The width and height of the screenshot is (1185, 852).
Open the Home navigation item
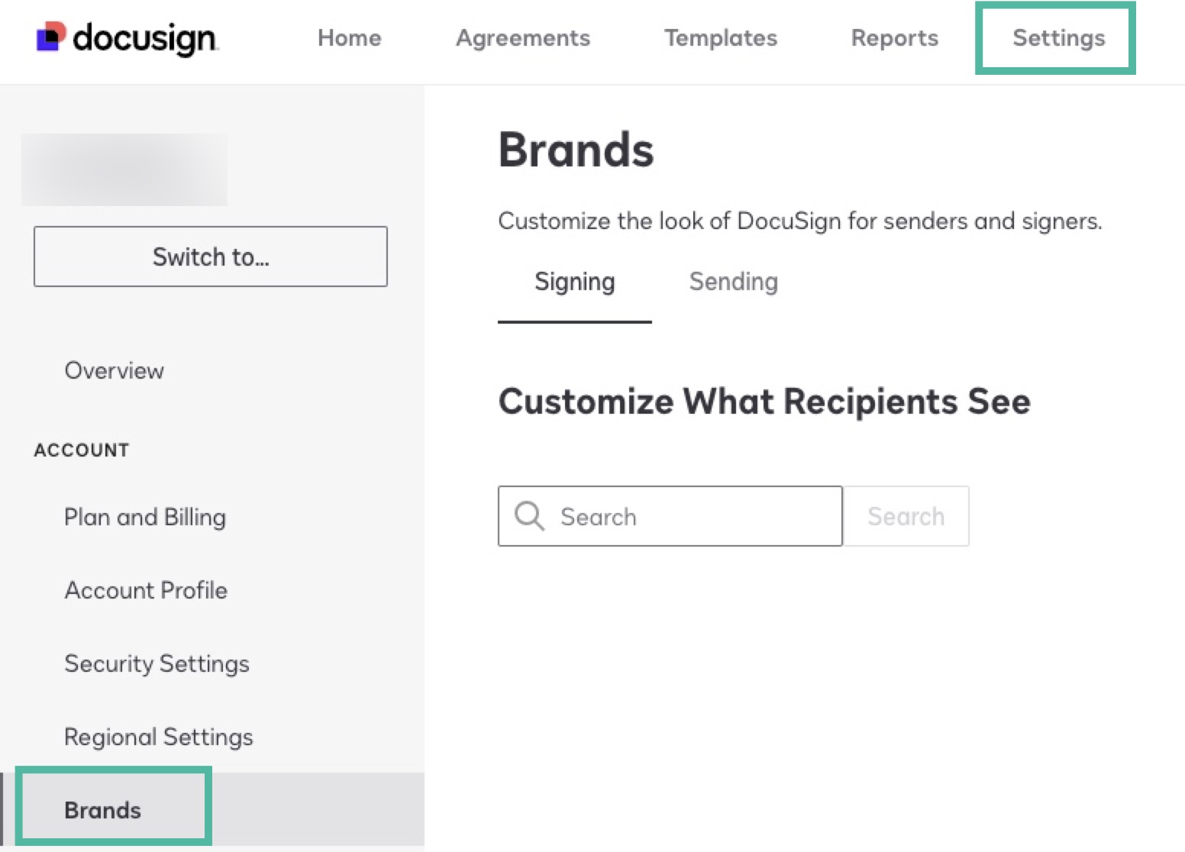pyautogui.click(x=349, y=38)
